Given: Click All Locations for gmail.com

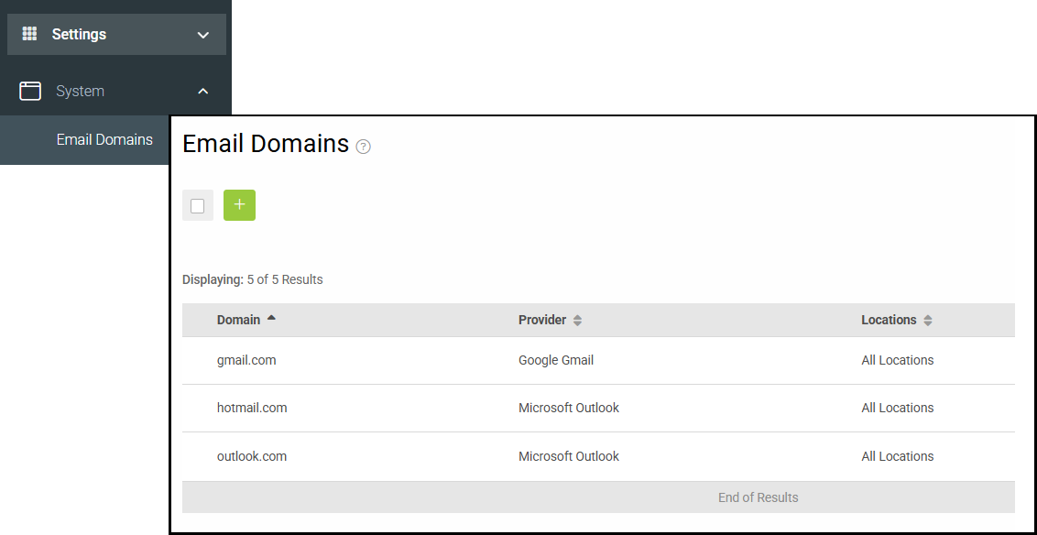Looking at the screenshot, I should pos(898,360).
